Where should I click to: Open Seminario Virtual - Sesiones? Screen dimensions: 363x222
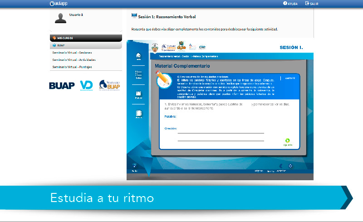(x=72, y=53)
